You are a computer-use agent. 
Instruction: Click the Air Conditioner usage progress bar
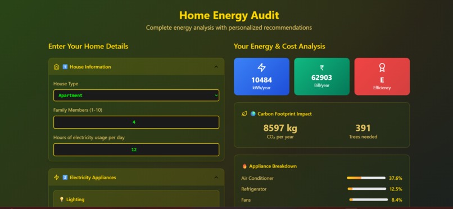coord(366,178)
